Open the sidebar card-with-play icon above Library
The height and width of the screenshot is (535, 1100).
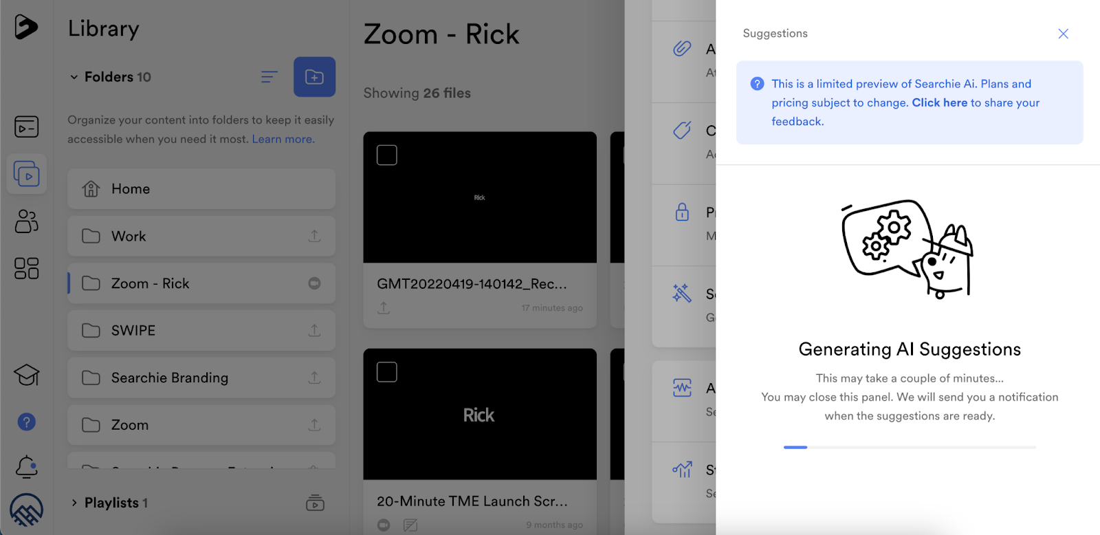[26, 127]
